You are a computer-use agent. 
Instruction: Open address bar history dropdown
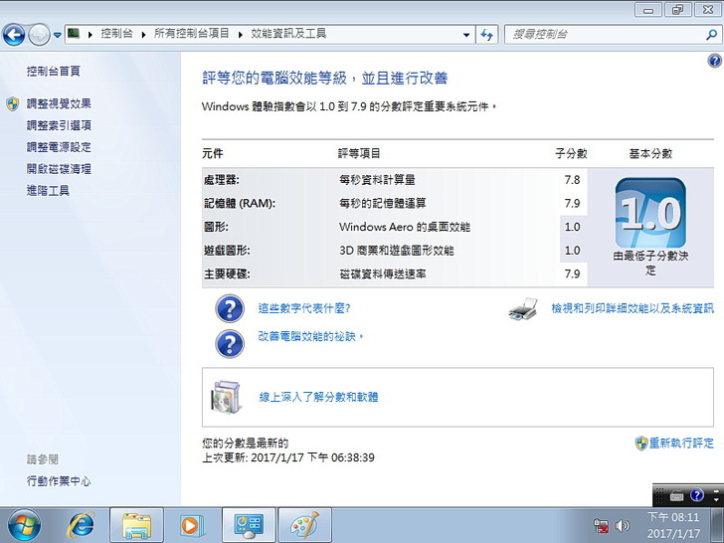pyautogui.click(x=466, y=35)
